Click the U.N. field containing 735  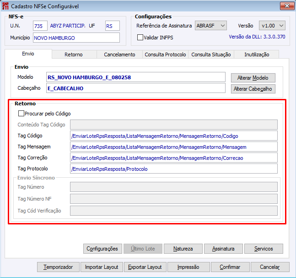(40, 26)
